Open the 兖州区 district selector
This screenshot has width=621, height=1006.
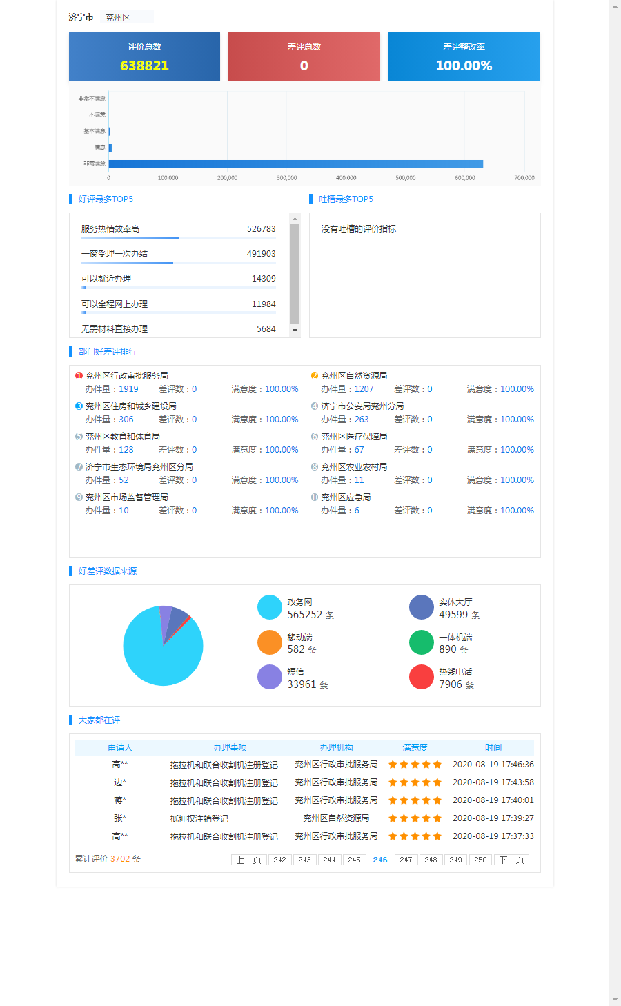click(x=126, y=17)
